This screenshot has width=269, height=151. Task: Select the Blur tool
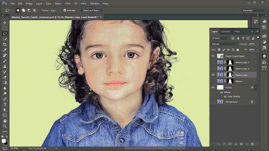click(5, 88)
